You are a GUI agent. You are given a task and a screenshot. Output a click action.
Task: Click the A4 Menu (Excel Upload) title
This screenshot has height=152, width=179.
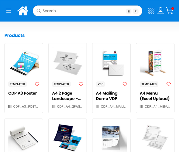coord(155,96)
